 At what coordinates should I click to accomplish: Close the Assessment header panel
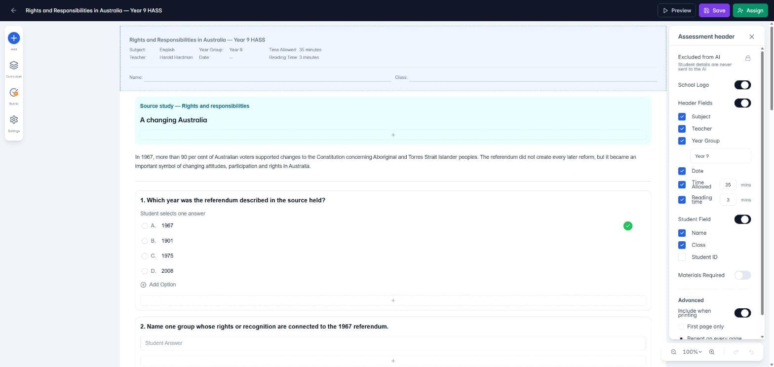click(x=751, y=37)
